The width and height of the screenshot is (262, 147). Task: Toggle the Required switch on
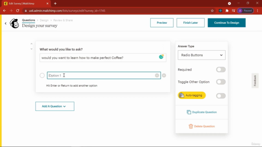point(221,70)
